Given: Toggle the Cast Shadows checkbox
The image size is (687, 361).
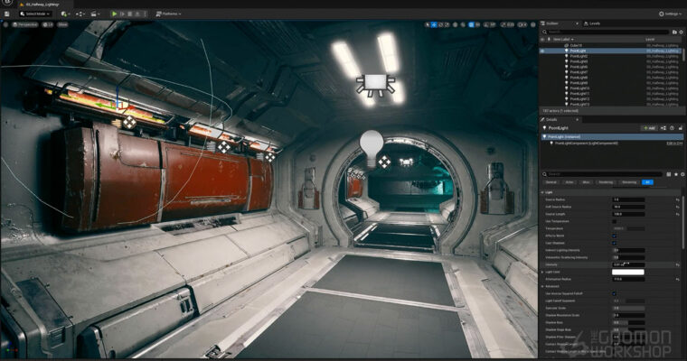Looking at the screenshot, I should tap(614, 243).
